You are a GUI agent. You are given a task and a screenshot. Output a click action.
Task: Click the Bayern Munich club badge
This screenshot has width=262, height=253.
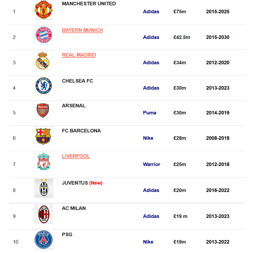coord(44,35)
